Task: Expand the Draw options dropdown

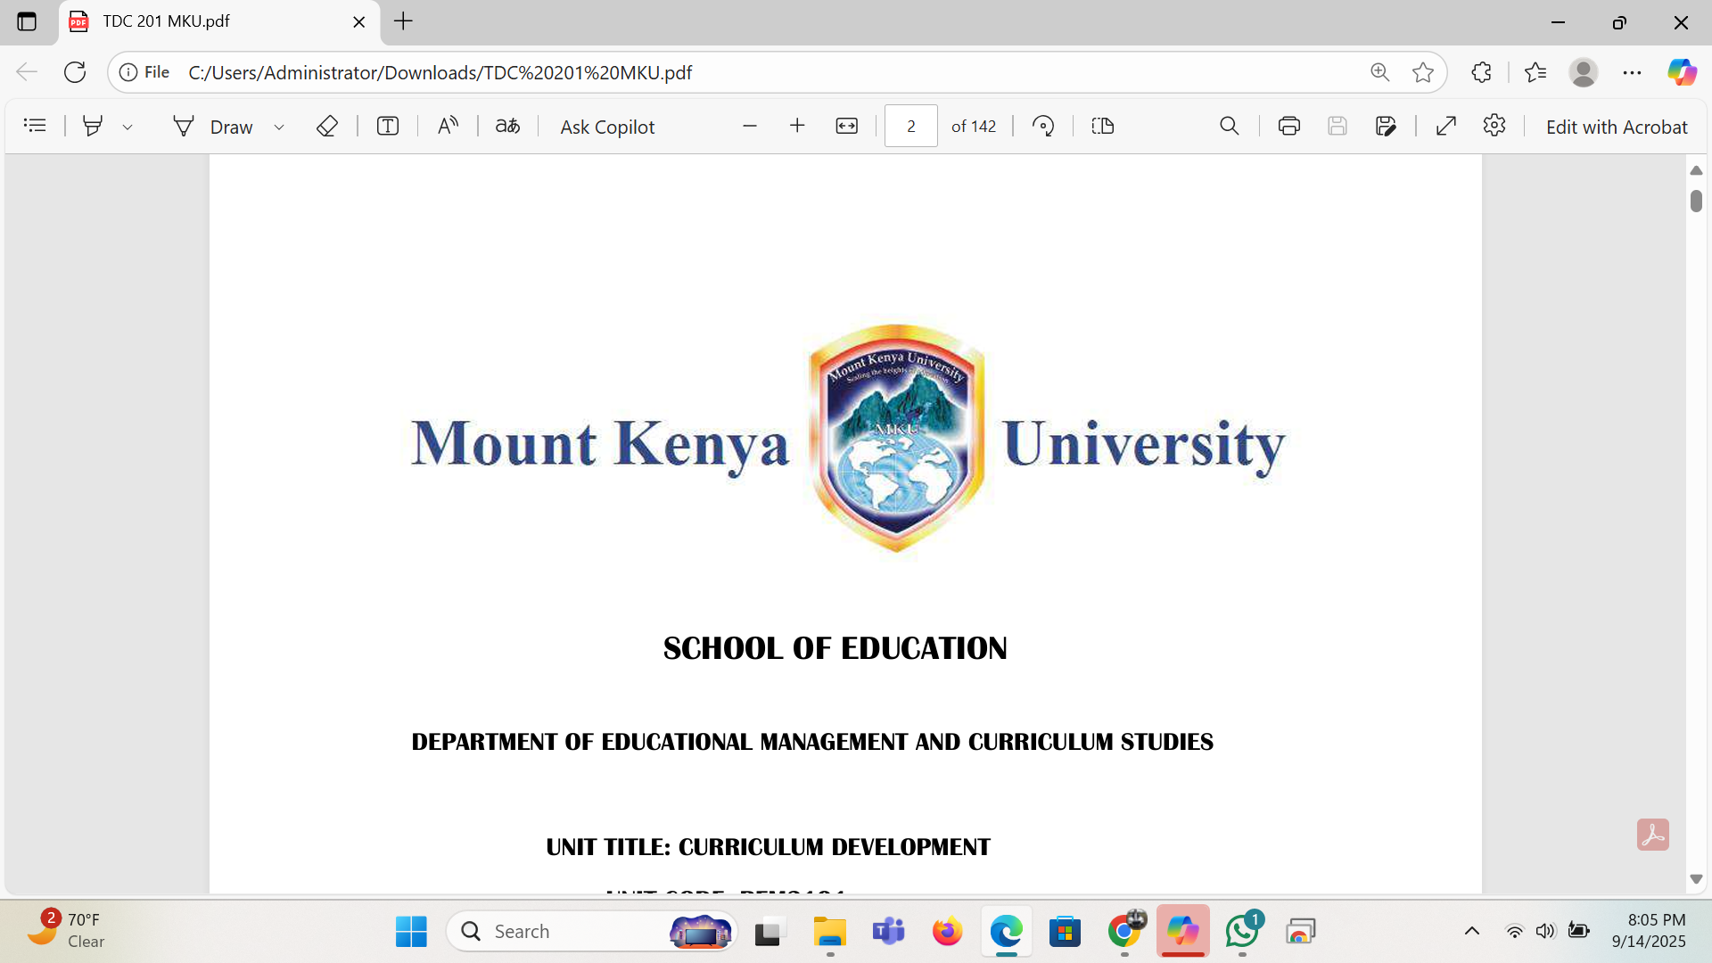Action: click(279, 127)
